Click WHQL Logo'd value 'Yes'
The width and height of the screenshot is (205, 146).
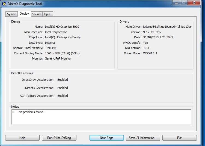pos(145,43)
